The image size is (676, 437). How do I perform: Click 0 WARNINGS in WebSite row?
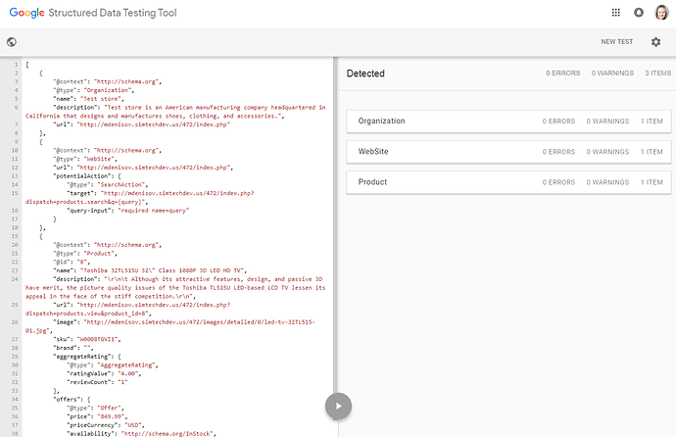click(607, 152)
